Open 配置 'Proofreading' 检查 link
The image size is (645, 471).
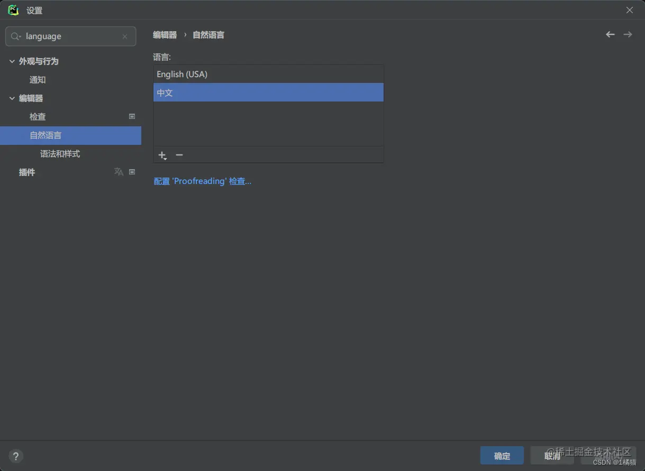202,181
